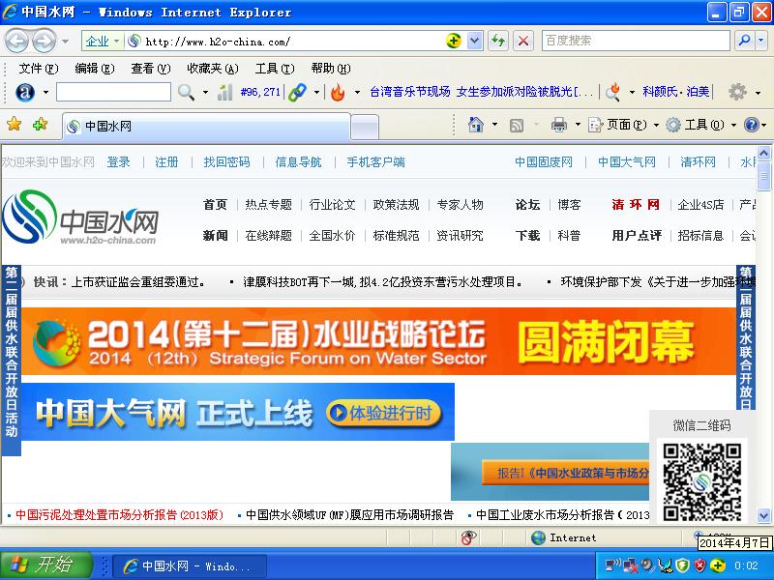Screen dimensions: 774x580
Task: Click 中国污泥处理处置市场分析报告 red link
Action: click(119, 515)
